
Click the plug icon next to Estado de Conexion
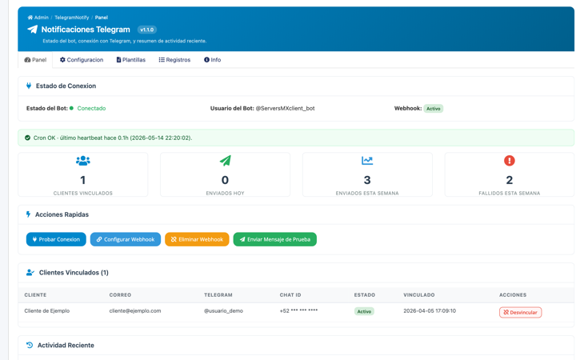pyautogui.click(x=29, y=86)
